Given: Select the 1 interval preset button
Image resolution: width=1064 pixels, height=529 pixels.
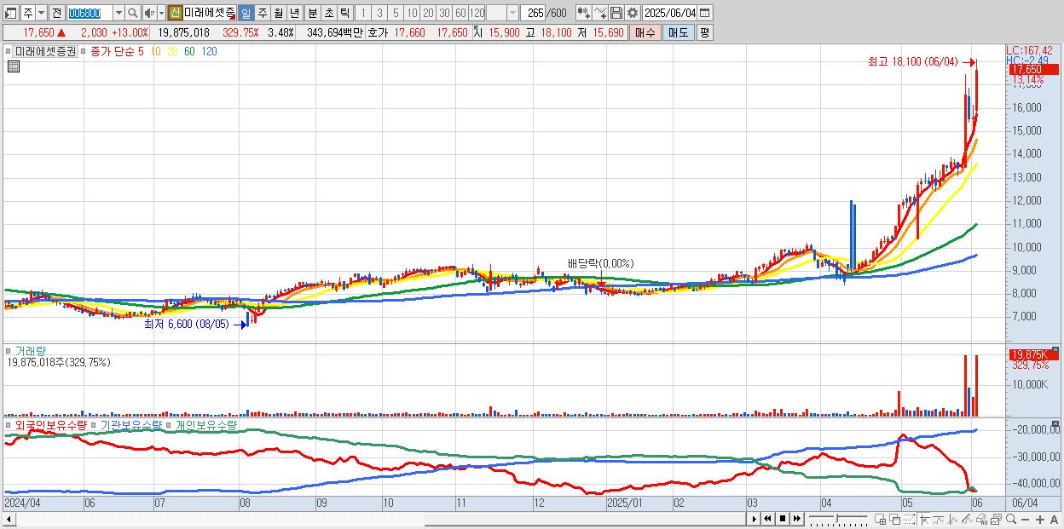Looking at the screenshot, I should 362,13.
